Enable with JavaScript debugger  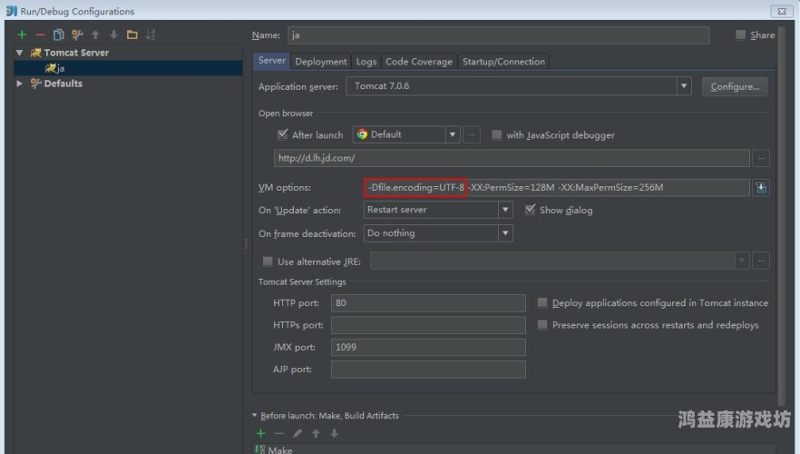[x=496, y=134]
